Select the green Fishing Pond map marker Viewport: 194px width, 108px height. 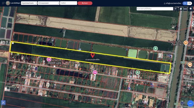click(x=155, y=48)
